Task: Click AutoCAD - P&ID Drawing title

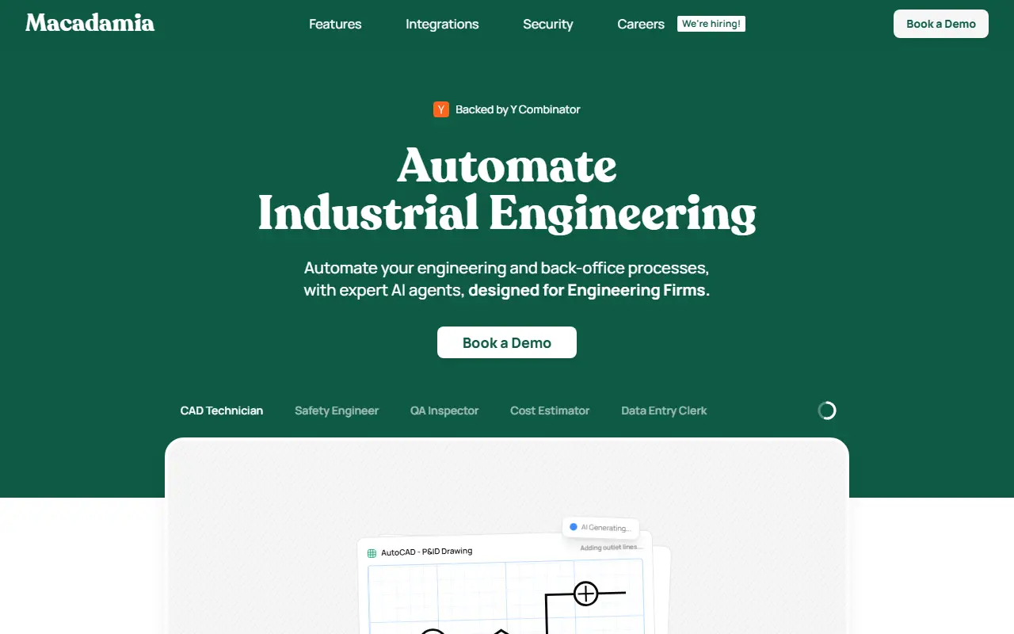Action: tap(427, 552)
